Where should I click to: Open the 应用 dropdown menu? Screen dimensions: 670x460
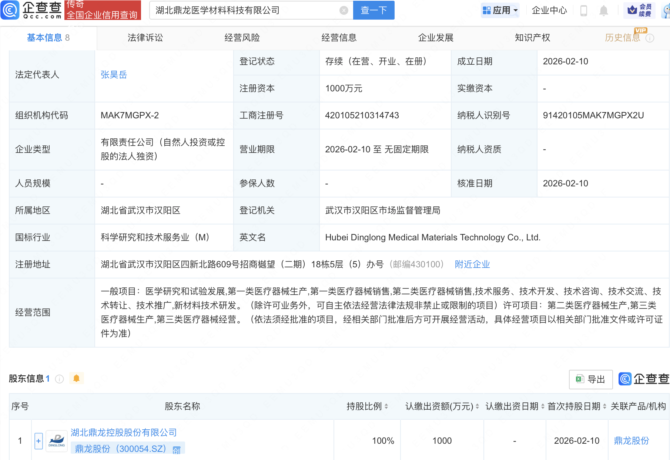pos(500,10)
